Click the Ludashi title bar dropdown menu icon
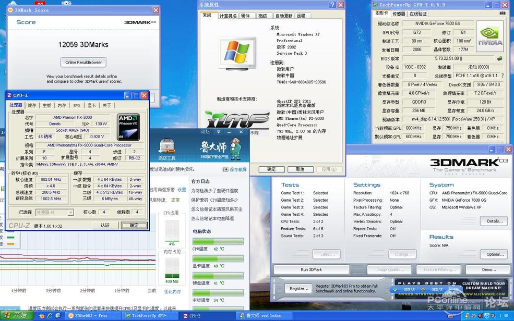Screen dimensions: 514x321 coord(218,131)
